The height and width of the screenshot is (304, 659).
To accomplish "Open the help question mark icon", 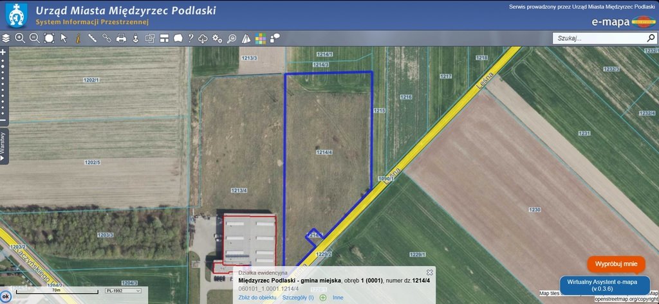I will 190,39.
